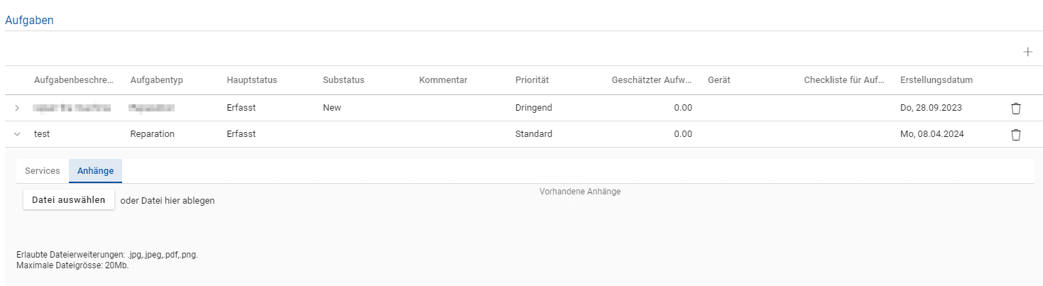The width and height of the screenshot is (1043, 286).
Task: Sort by Erstellungsdatum column header
Action: [936, 80]
